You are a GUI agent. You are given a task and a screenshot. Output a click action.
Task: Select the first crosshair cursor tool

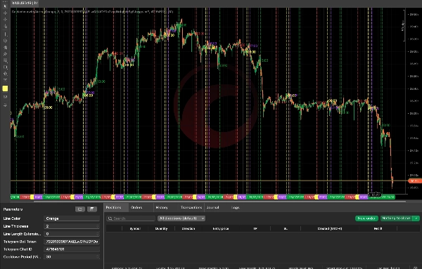[x=5, y=13]
